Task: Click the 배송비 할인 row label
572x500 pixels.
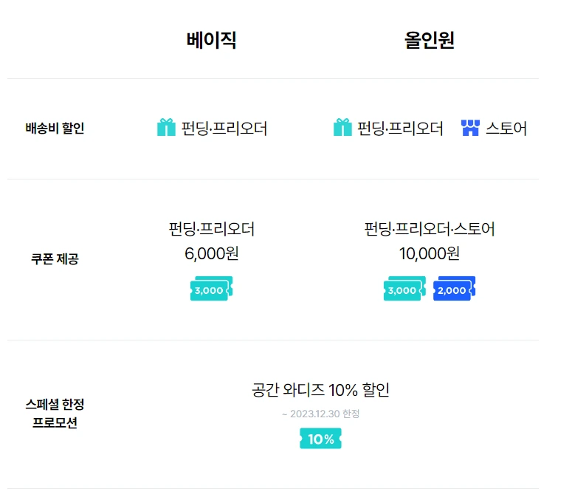Action: (x=55, y=129)
